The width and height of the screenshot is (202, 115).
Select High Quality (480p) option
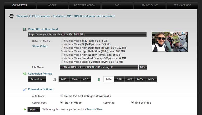[x=62, y=54]
